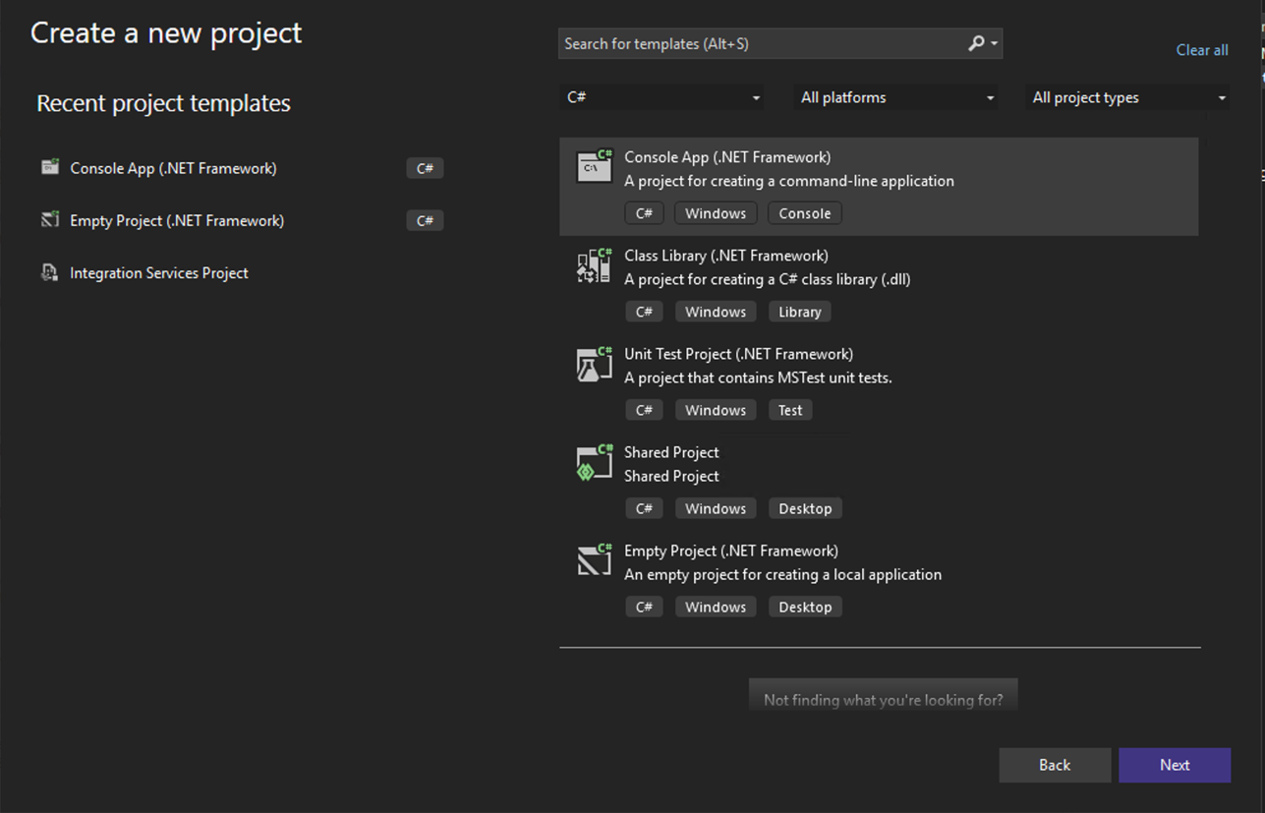Click the Windows tag under Empty Project template
The image size is (1265, 813).
click(716, 607)
